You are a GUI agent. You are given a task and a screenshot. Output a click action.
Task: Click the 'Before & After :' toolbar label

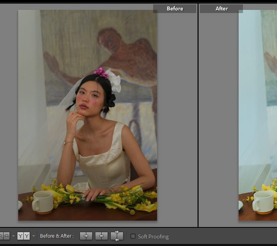point(57,236)
